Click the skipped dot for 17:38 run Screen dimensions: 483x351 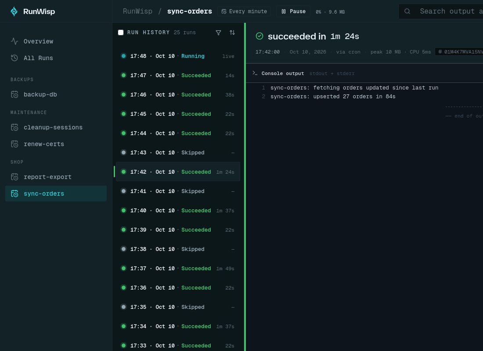123,249
